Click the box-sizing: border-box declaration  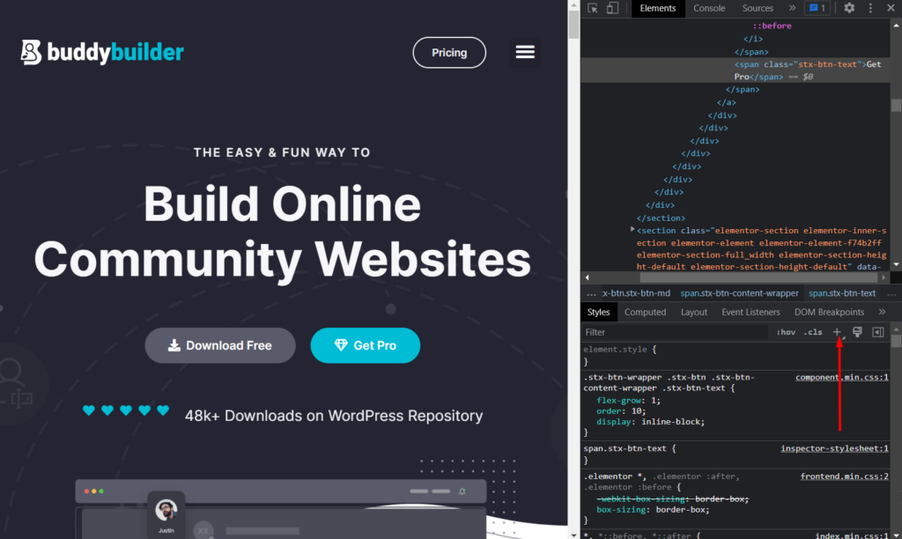click(653, 510)
